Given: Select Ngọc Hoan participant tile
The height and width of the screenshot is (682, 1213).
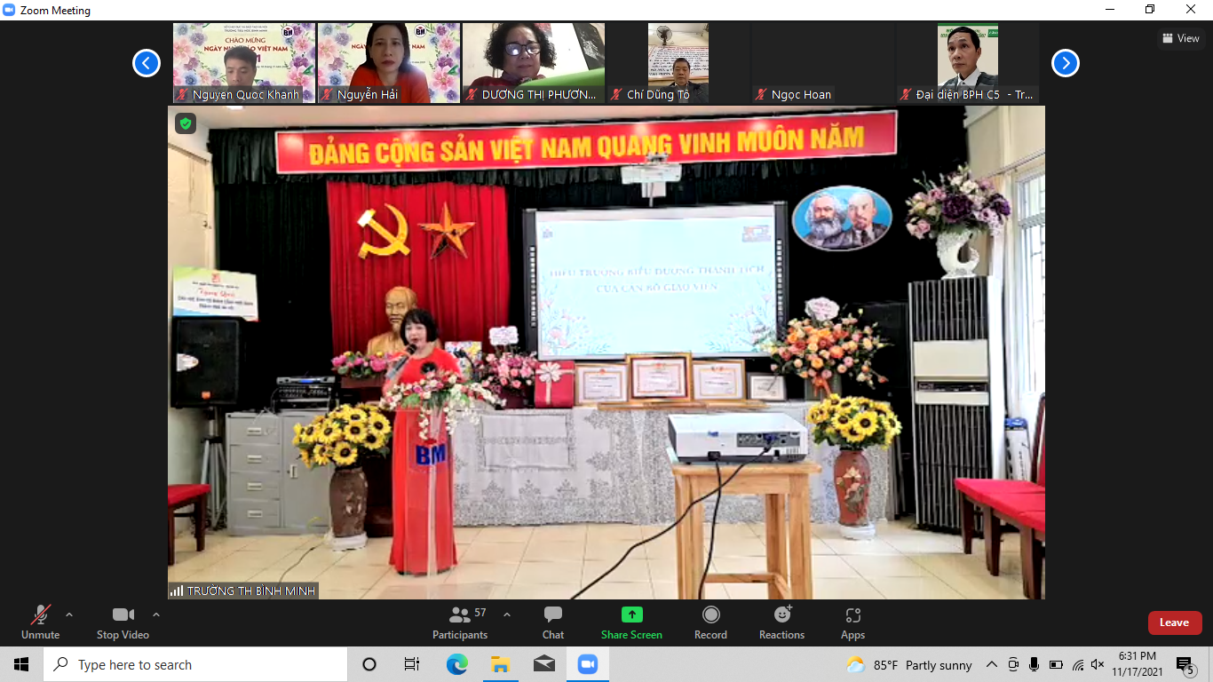Looking at the screenshot, I should click(x=823, y=63).
